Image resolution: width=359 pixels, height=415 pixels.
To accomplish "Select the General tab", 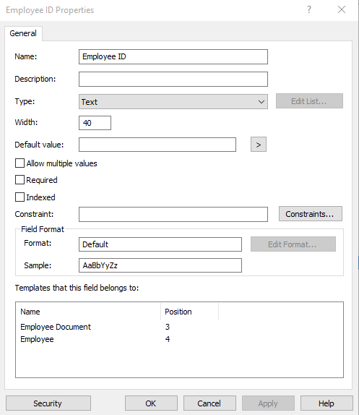I will pyautogui.click(x=23, y=33).
